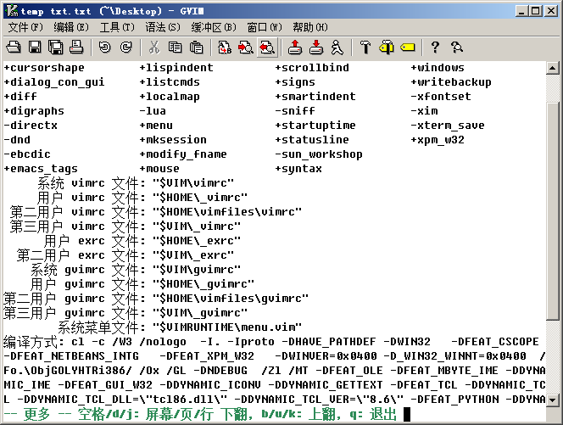This screenshot has width=563, height=425.
Task: Click the Help question mark icon
Action: tap(436, 48)
